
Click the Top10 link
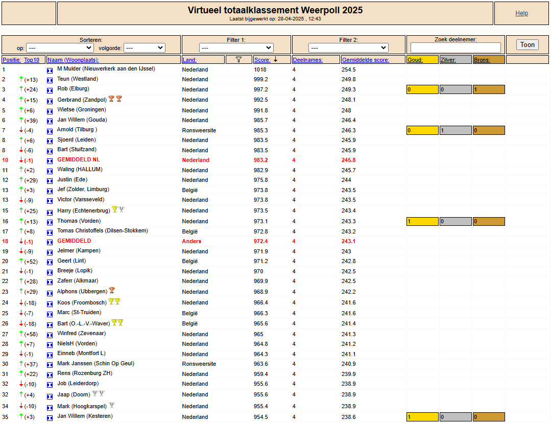pos(32,60)
